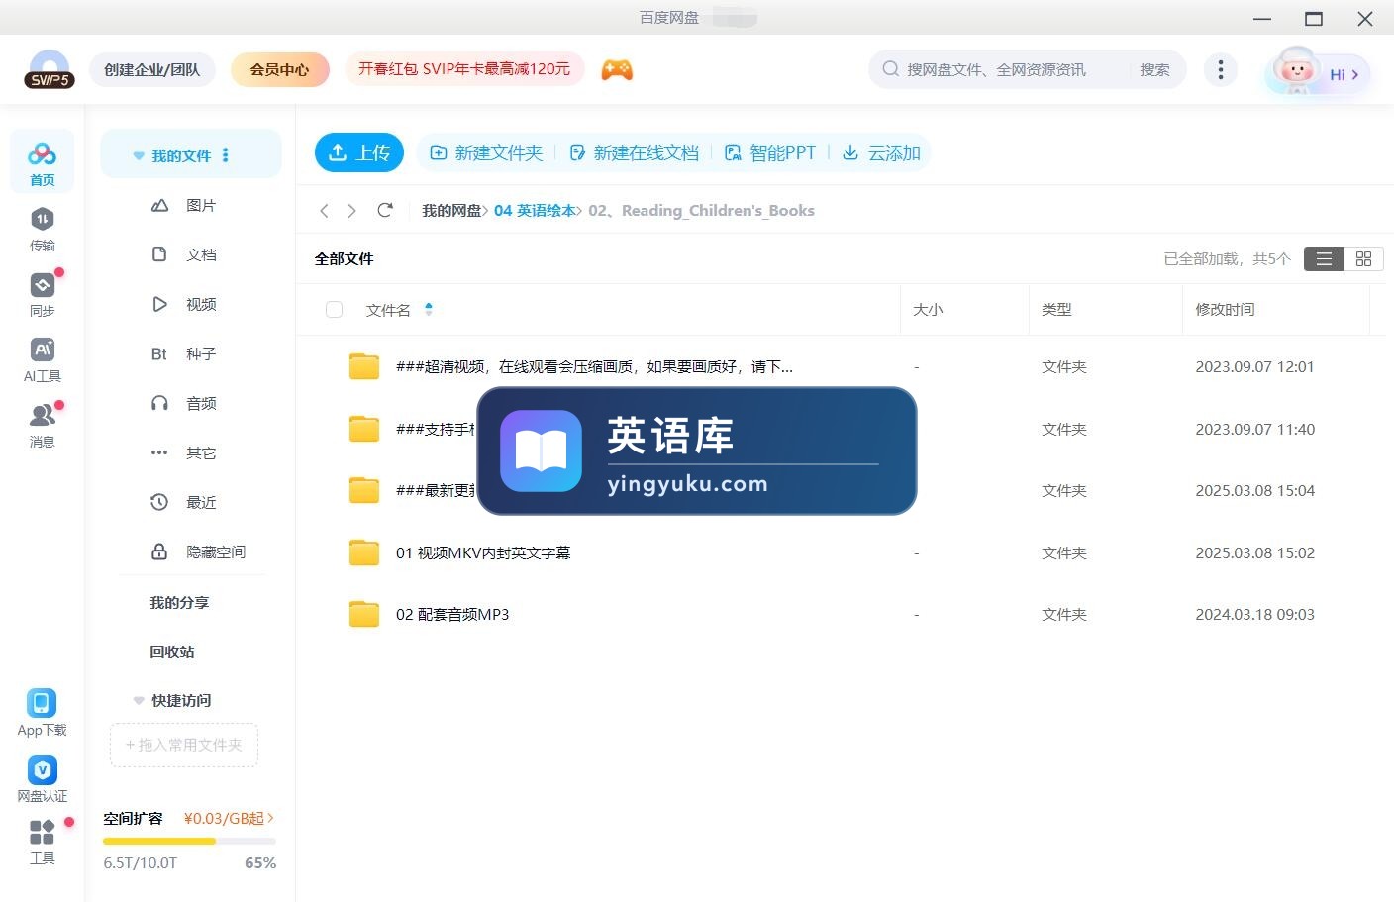Click the 空间扩容 ¥0.03/GB起 link

pos(229,818)
